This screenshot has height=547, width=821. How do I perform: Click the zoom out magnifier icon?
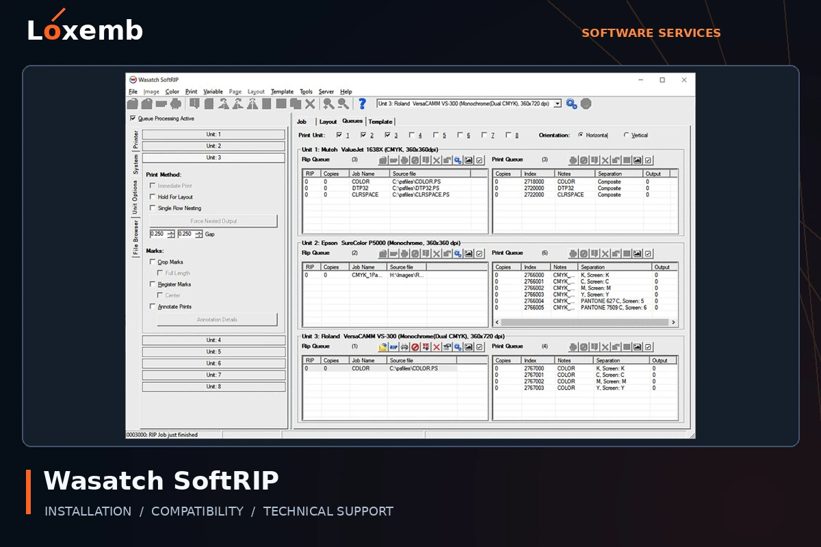click(x=343, y=103)
